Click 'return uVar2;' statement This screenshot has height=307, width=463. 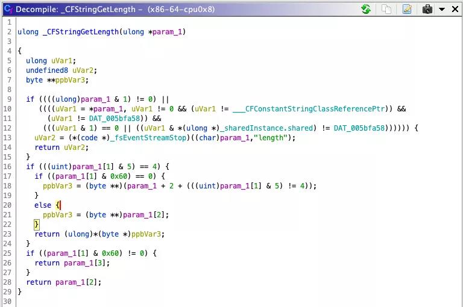pos(61,147)
